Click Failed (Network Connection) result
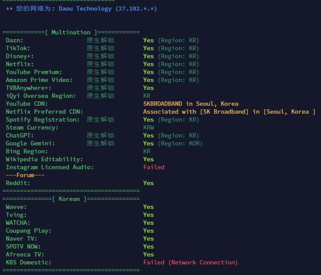Image resolution: width=321 pixels, height=275 pixels. point(191,263)
